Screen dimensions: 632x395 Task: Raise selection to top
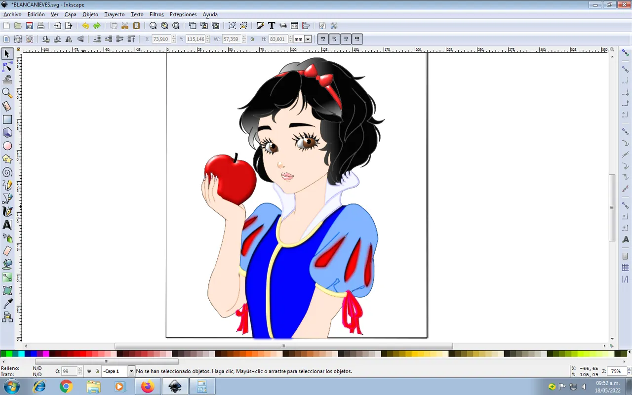tap(131, 39)
